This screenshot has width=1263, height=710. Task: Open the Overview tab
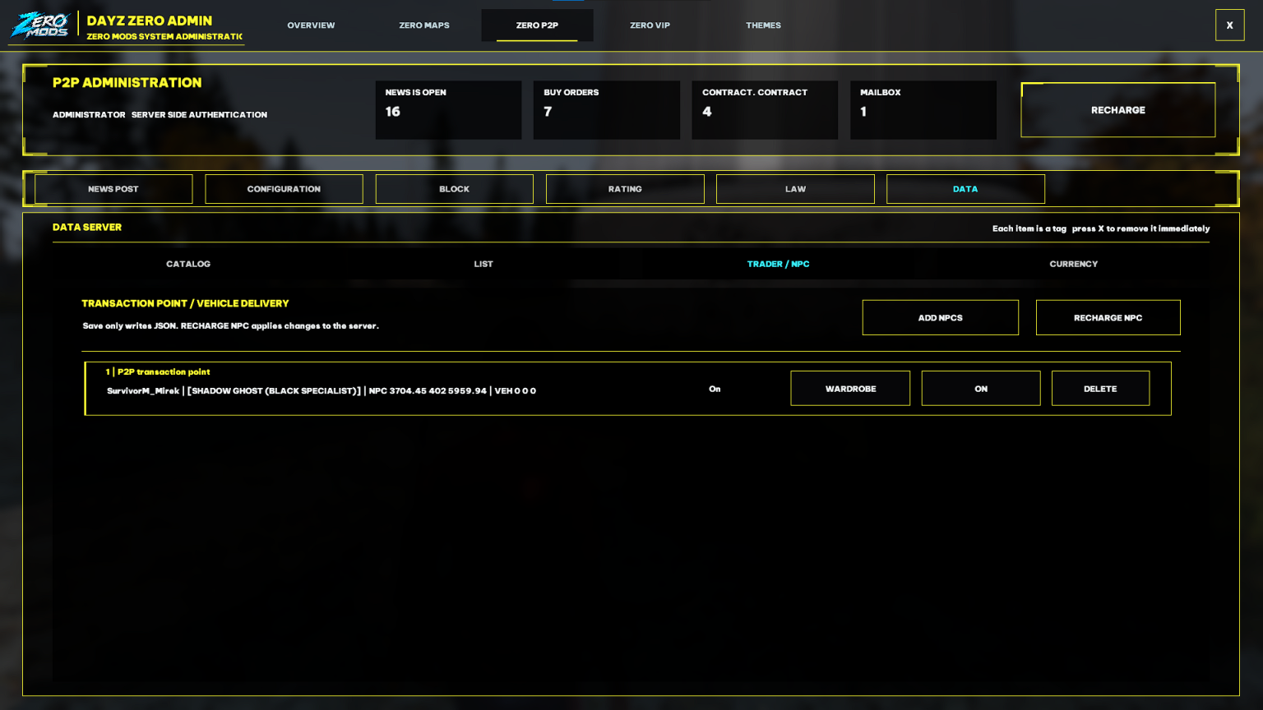coord(311,25)
